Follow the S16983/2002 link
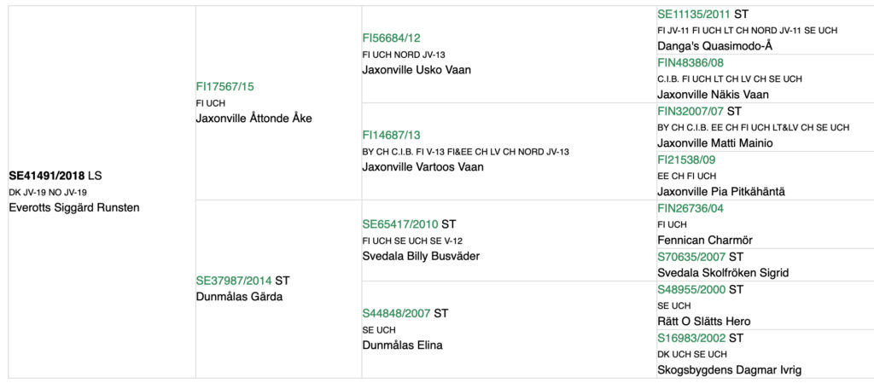The height and width of the screenshot is (383, 874). tap(690, 338)
